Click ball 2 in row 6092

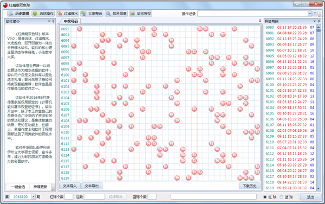tap(80, 29)
